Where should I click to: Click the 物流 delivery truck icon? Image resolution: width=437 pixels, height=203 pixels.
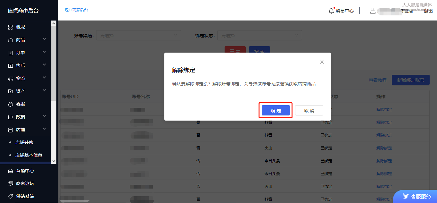(x=11, y=78)
